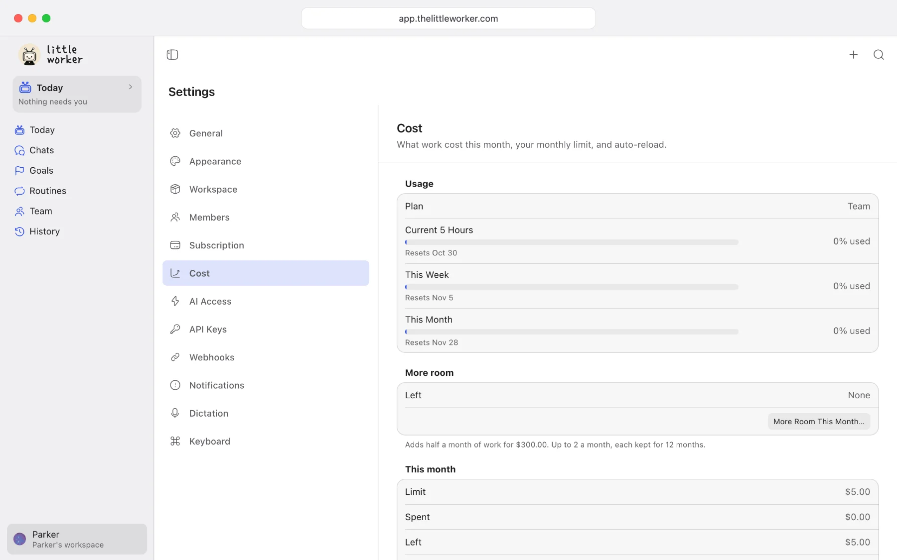The image size is (897, 560).
Task: Click the 'Nothing needs you' status text
Action: 53,102
